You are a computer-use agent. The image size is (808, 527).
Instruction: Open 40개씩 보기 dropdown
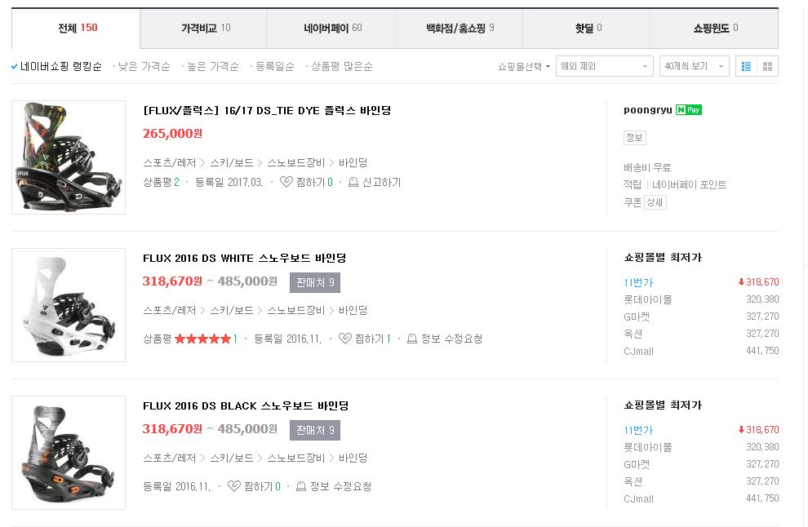click(694, 66)
